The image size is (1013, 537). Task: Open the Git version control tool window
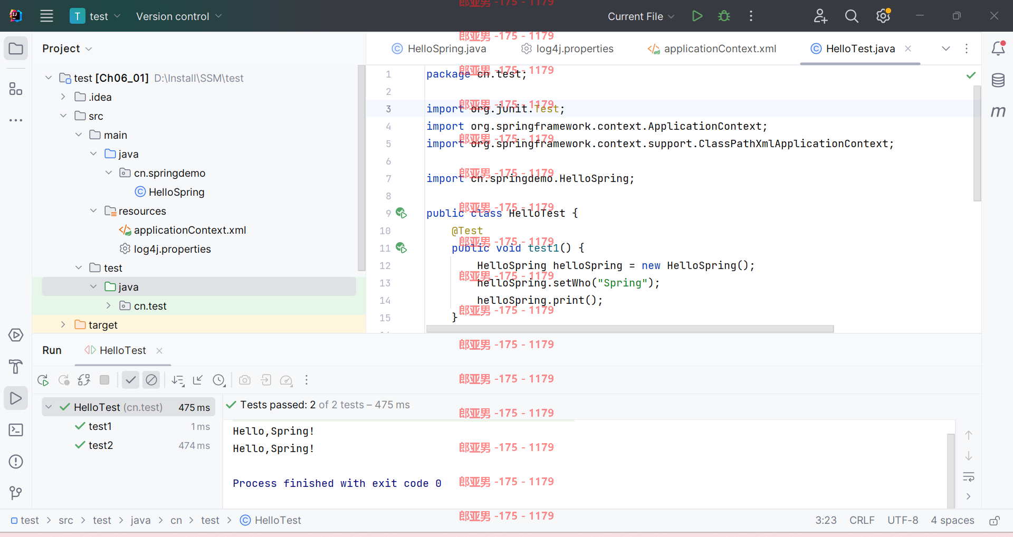(x=16, y=493)
